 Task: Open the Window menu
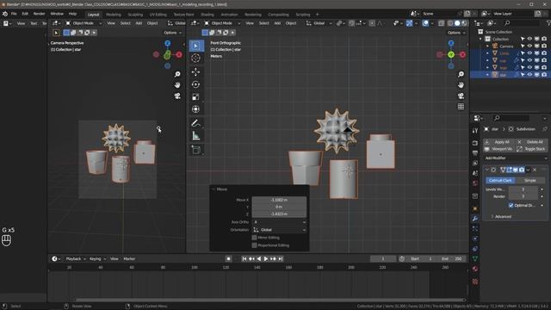[57, 14]
